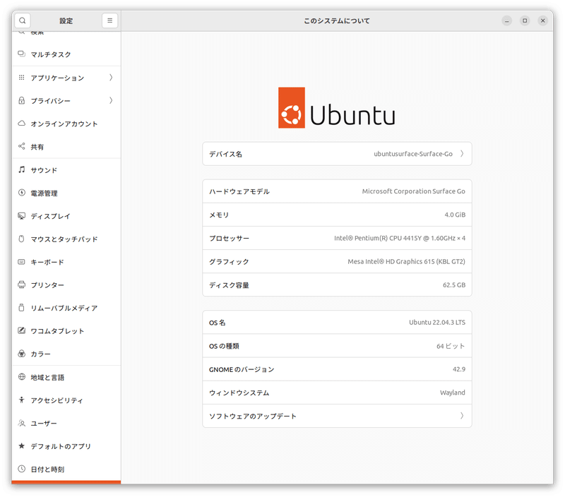Go to プリンター settings

[66, 285]
